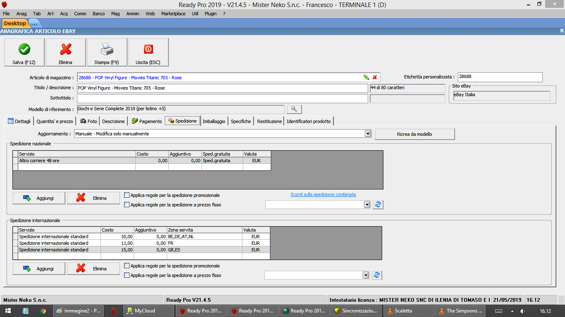This screenshot has width=565, height=317.
Task: Expand the Aggiornamento dropdown
Action: click(x=368, y=134)
